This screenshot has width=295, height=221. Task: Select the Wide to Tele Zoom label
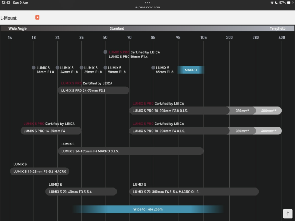click(x=148, y=209)
